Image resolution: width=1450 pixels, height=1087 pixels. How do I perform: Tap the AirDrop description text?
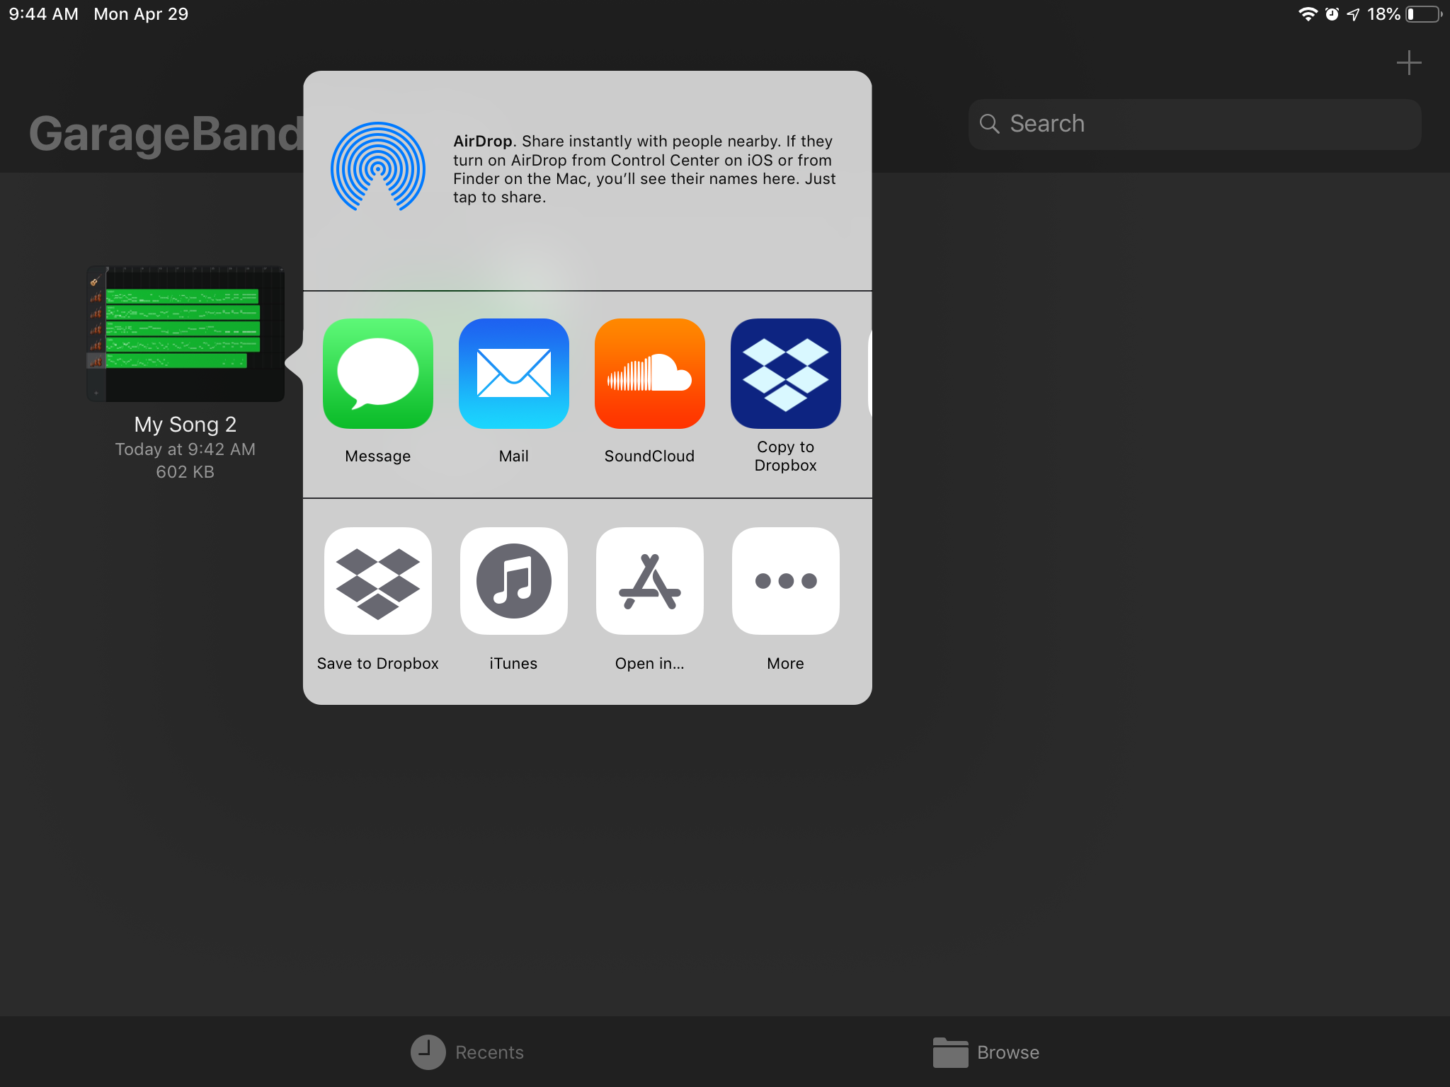(644, 169)
